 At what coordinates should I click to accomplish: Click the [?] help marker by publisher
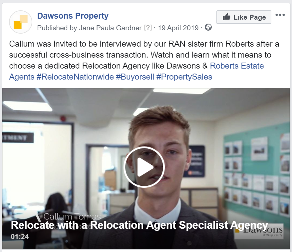click(148, 28)
